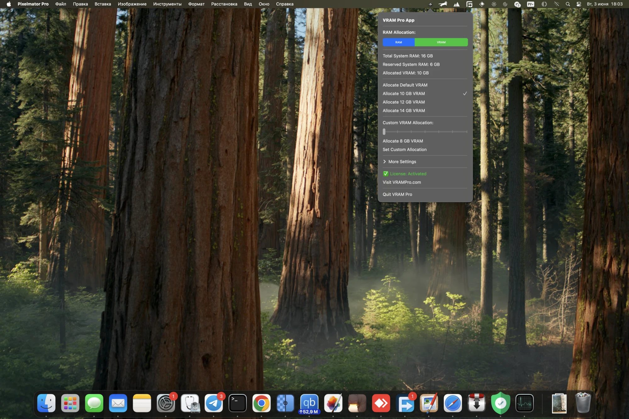The height and width of the screenshot is (419, 629).
Task: Select Allocate 12 GB VRAM option
Action: coord(404,102)
